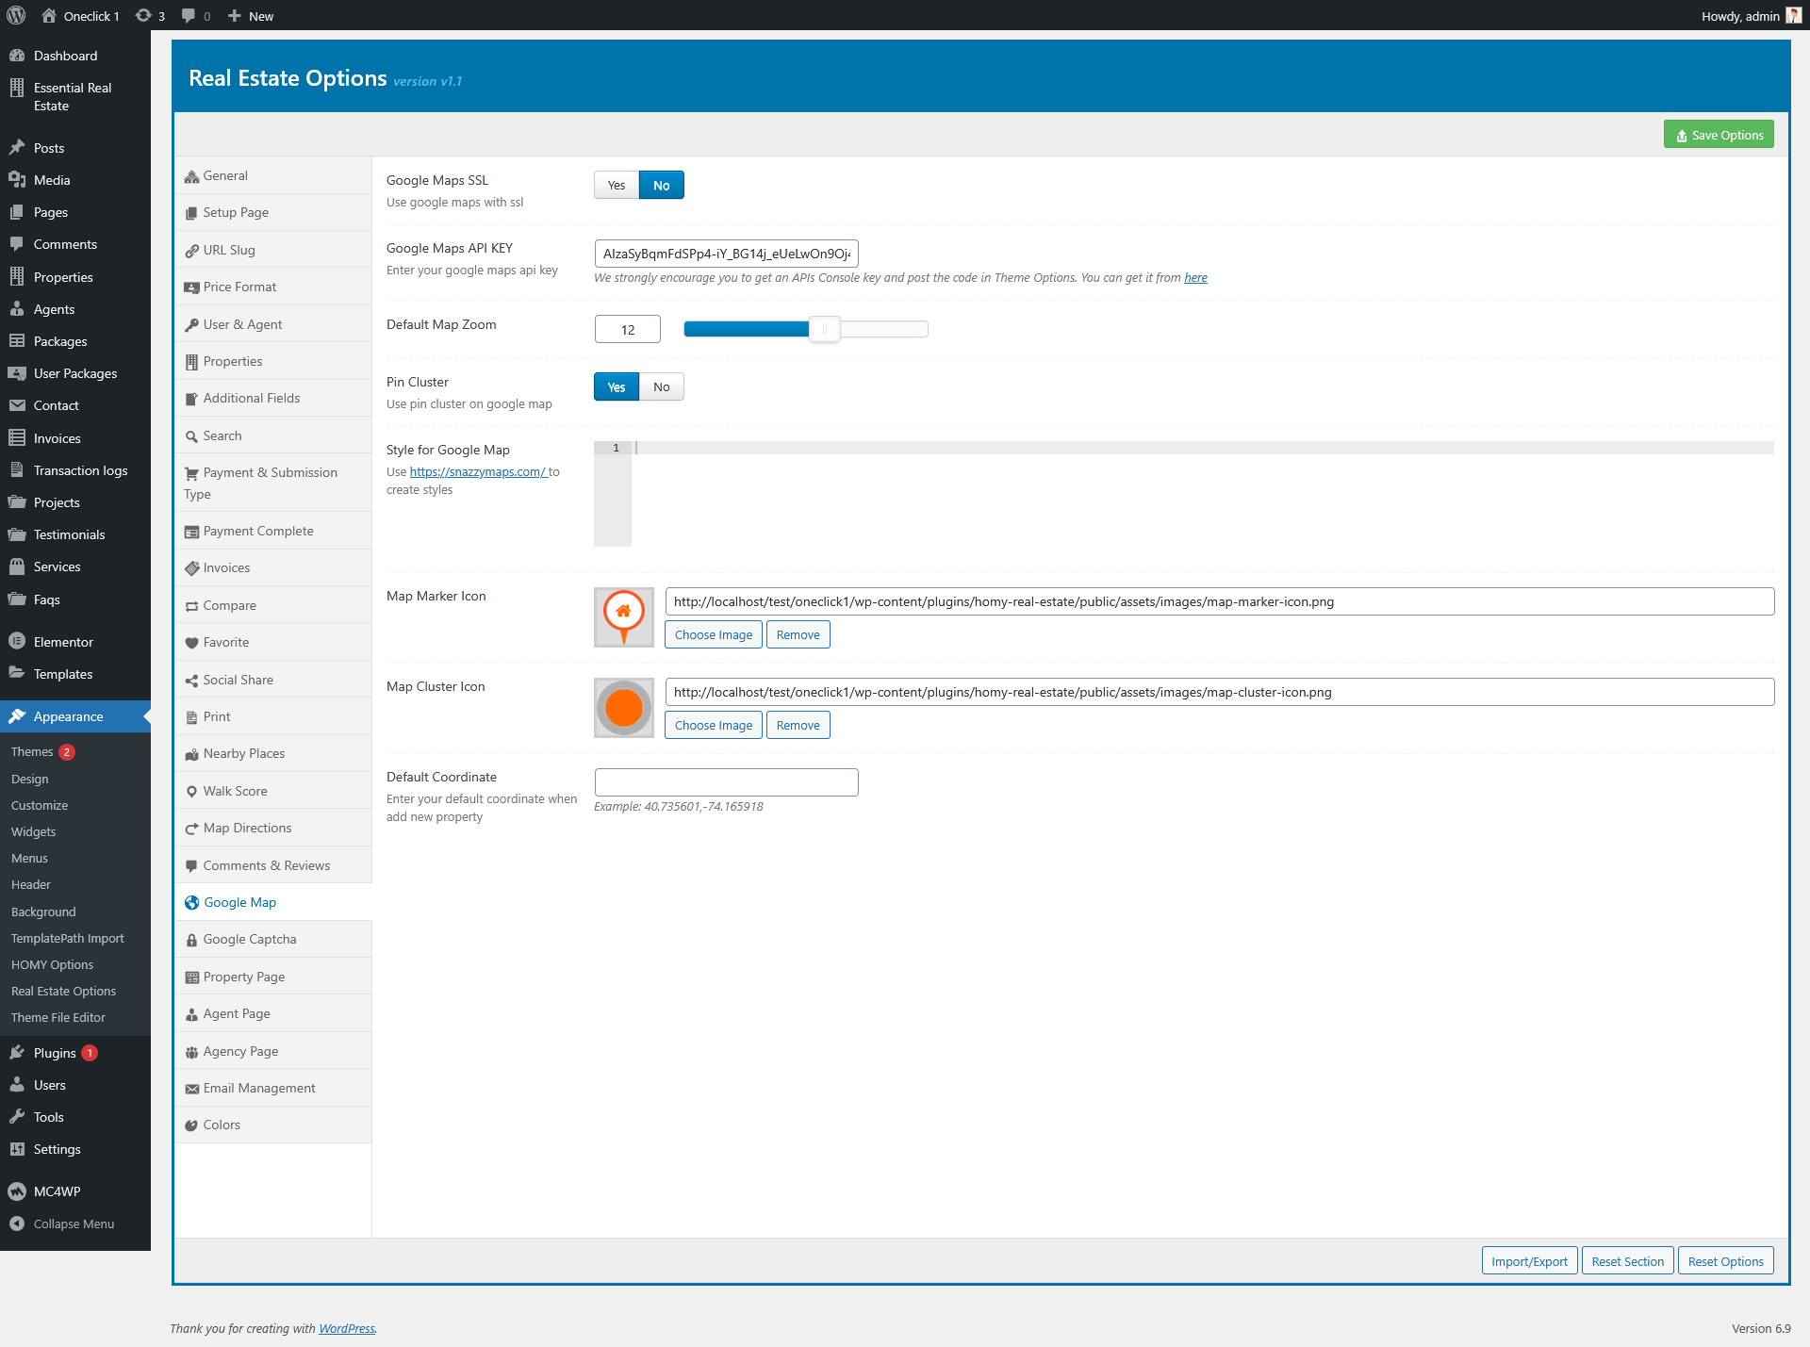The height and width of the screenshot is (1347, 1810).
Task: Click the Default Map Zoom slider handle
Action: [x=825, y=329]
